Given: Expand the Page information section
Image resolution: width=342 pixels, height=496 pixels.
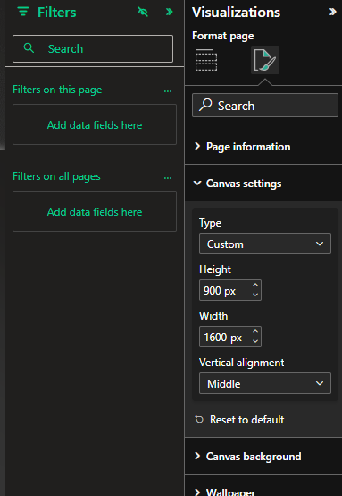Looking at the screenshot, I should [x=263, y=147].
